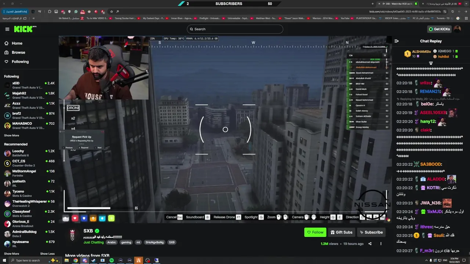Open SA3BOOD username in chat
The height and width of the screenshot is (264, 470).
[x=431, y=164]
